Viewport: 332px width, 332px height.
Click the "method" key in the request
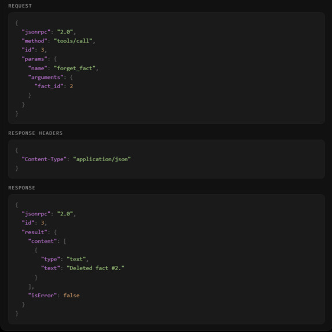[x=35, y=41]
